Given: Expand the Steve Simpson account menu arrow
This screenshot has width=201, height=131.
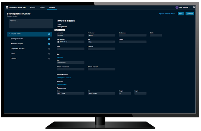Looking at the screenshot, I should pos(189,7).
